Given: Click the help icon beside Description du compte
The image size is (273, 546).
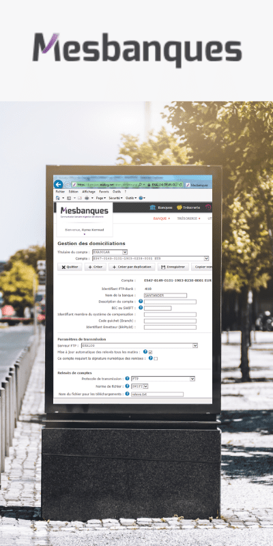Looking at the screenshot, I should (141, 301).
